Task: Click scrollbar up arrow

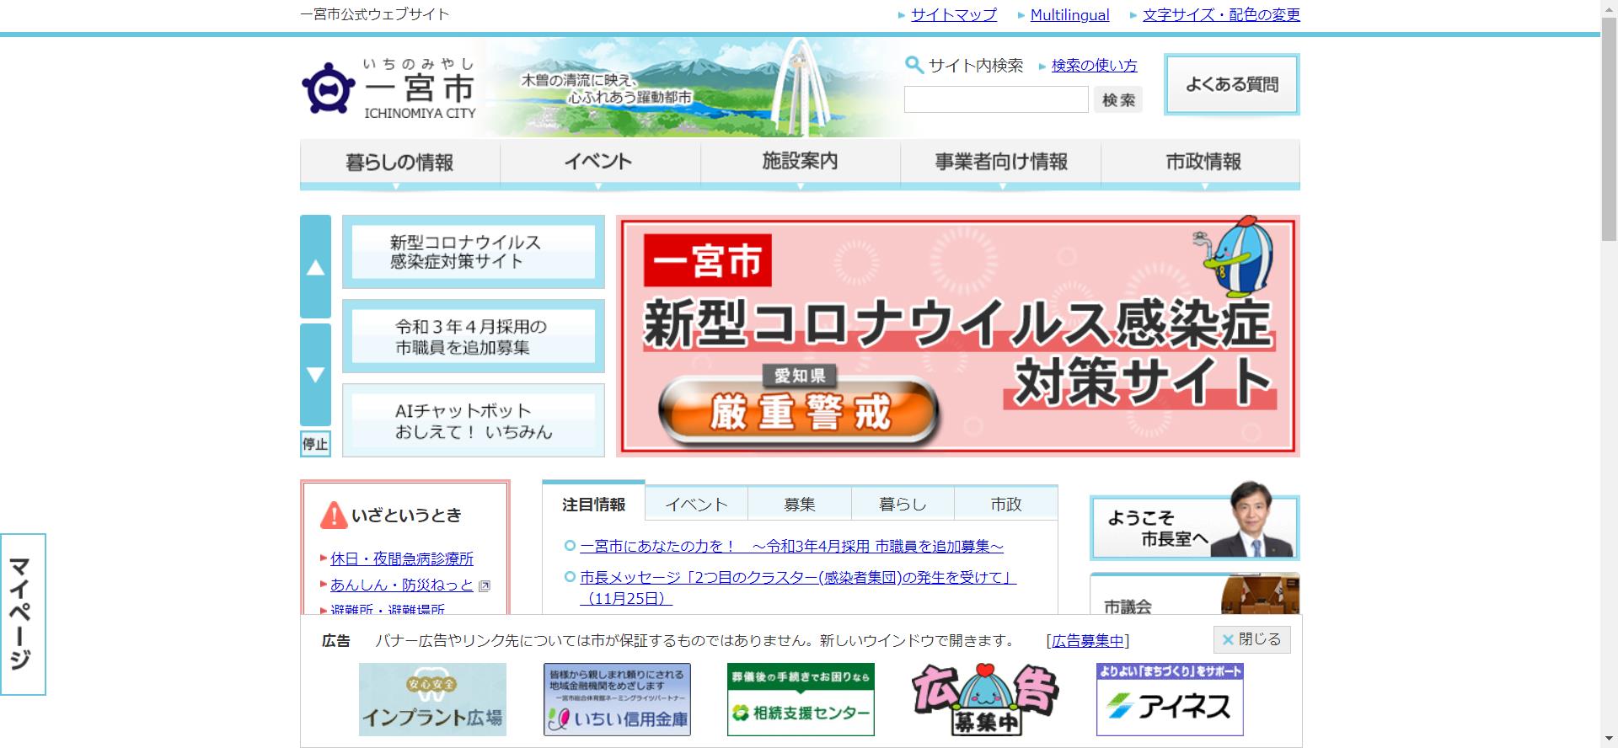Action: point(1609,7)
